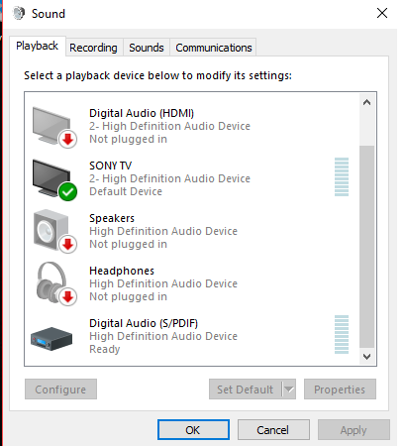405x446 pixels.
Task: Close the Sound dialog window
Action: pyautogui.click(x=382, y=13)
